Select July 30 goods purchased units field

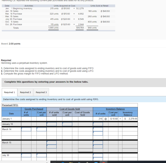click(26, 155)
